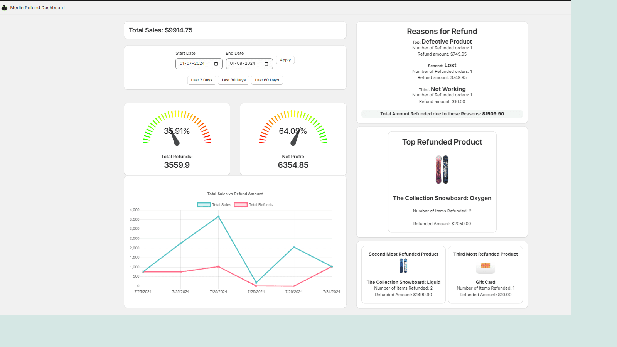The image size is (617, 347).
Task: Select the Gift Card product image
Action: 485,267
